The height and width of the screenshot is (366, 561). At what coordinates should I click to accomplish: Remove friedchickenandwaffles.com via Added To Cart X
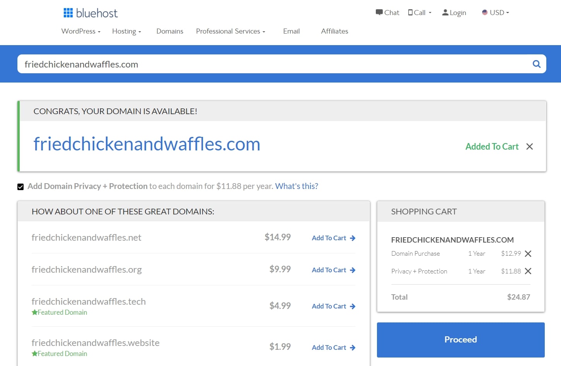(530, 147)
